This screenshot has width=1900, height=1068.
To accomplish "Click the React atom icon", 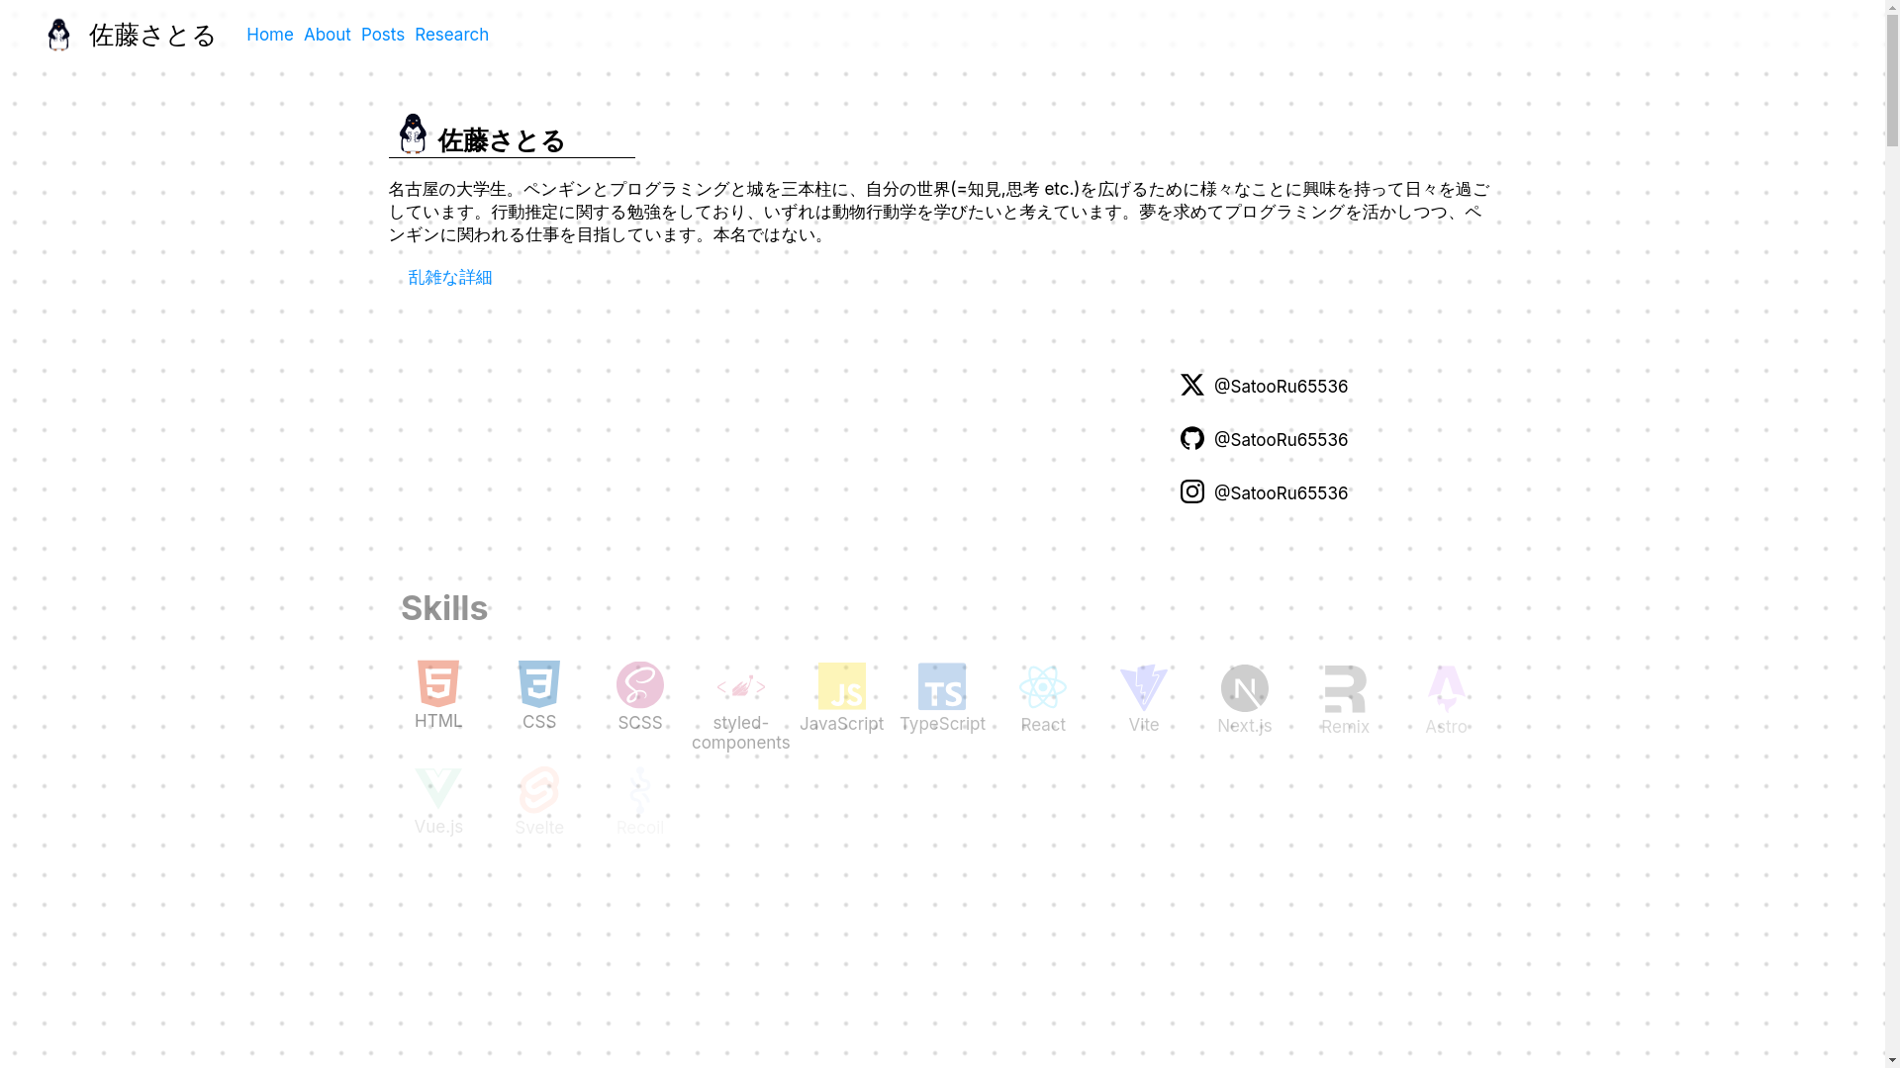I will pos(1043,687).
